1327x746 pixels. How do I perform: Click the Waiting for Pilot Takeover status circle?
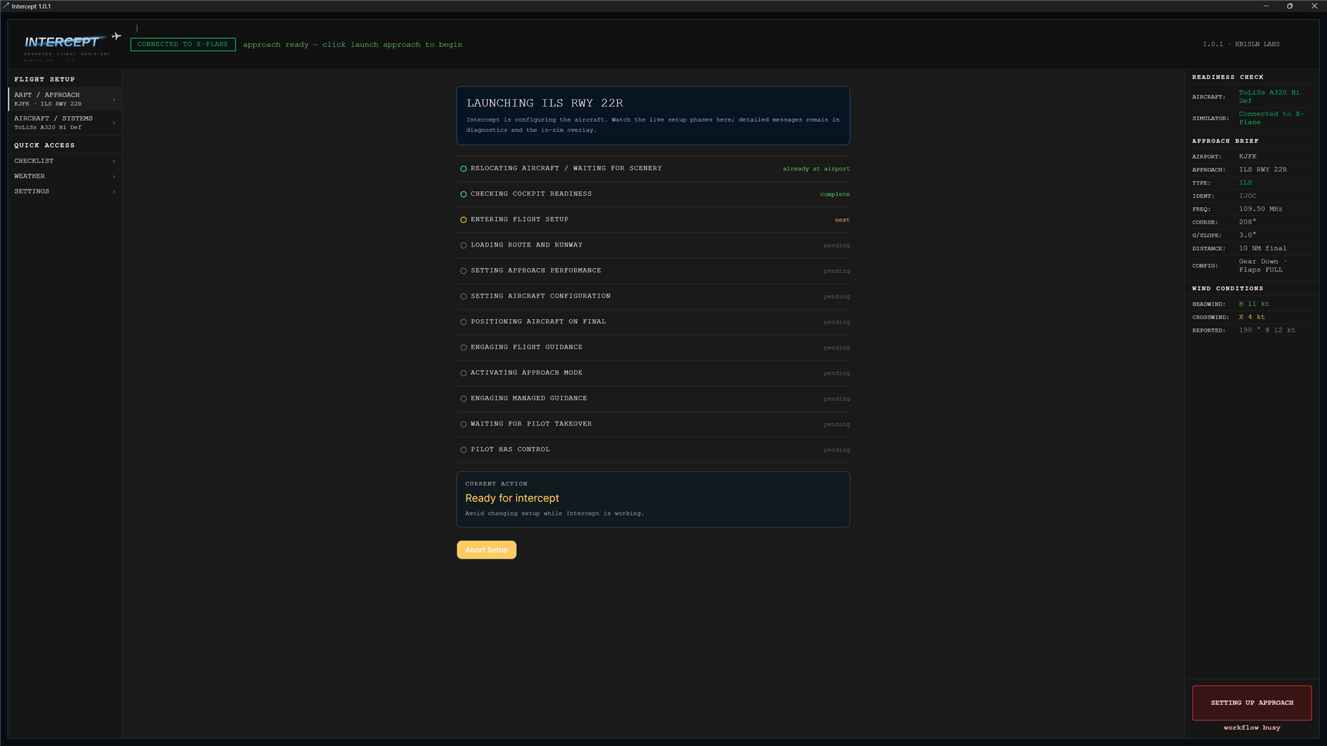pyautogui.click(x=463, y=424)
